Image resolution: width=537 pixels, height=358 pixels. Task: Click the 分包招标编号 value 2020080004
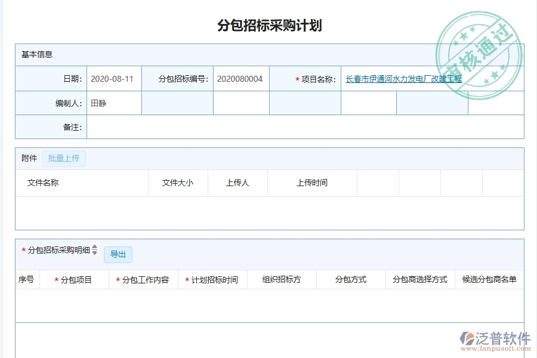[240, 78]
